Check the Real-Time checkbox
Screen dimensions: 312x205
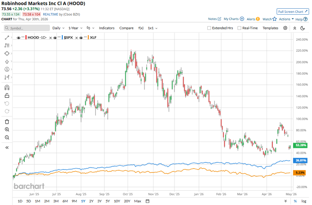coord(239,28)
